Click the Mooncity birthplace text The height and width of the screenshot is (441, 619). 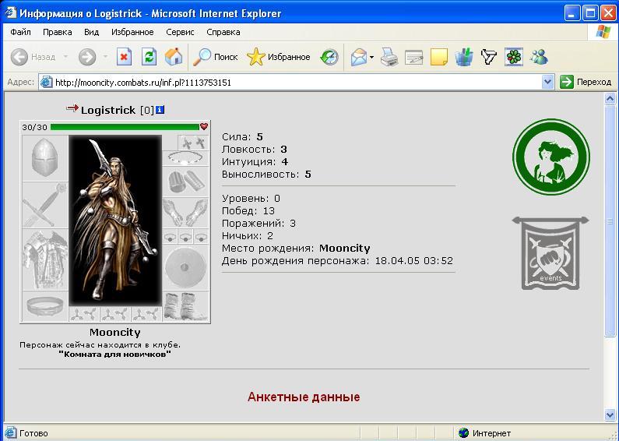coord(345,249)
